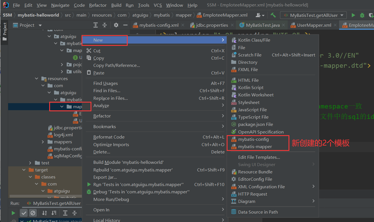Screen dimensions: 374x222
Task: Start debugging with the green bug icon
Action: click(x=362, y=15)
